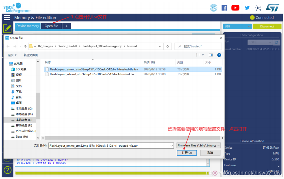Click the flashlayout_100ask-image-qt breadcrumb
The image size is (284, 179).
pos(102,46)
